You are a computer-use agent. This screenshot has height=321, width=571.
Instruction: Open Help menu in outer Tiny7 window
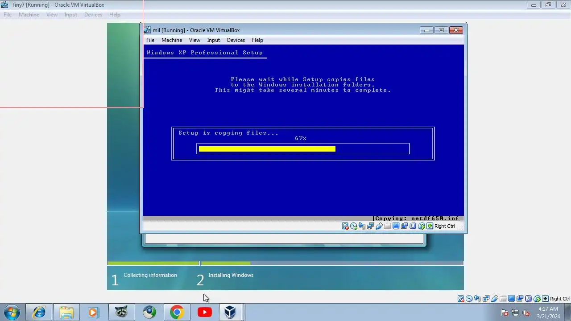coord(115,15)
